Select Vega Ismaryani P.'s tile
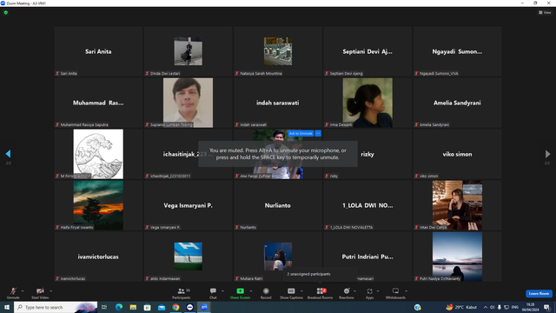This screenshot has width=556, height=313. point(188,205)
